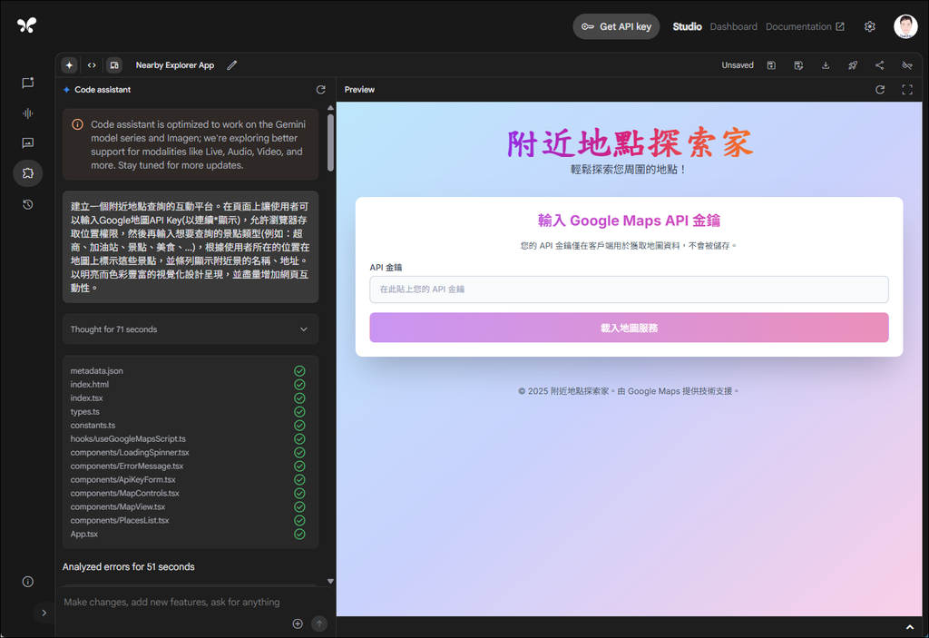Image resolution: width=929 pixels, height=638 pixels.
Task: Open the audio stream page from the sidebar
Action: tap(28, 113)
